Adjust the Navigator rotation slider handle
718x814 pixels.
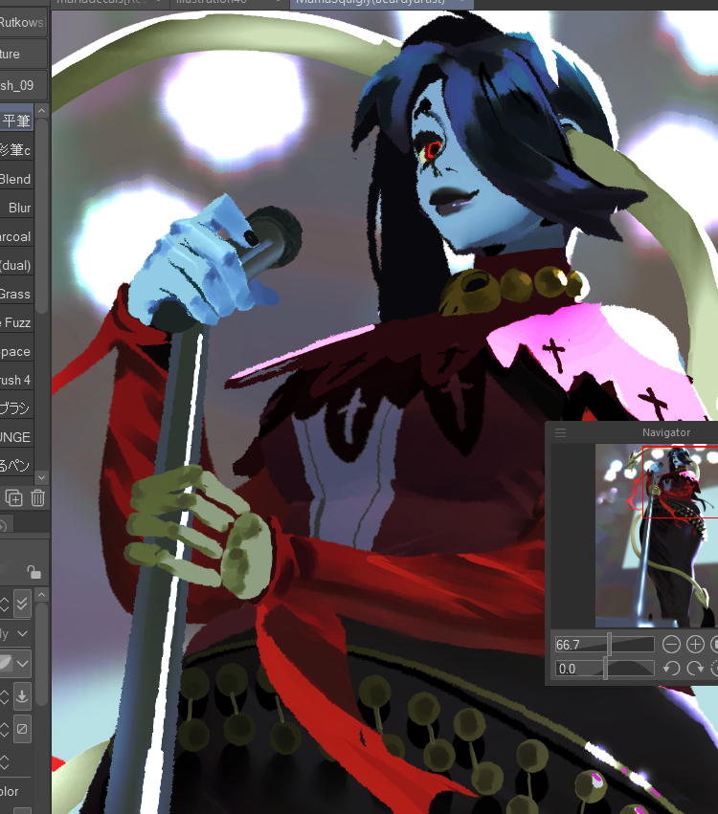[605, 668]
